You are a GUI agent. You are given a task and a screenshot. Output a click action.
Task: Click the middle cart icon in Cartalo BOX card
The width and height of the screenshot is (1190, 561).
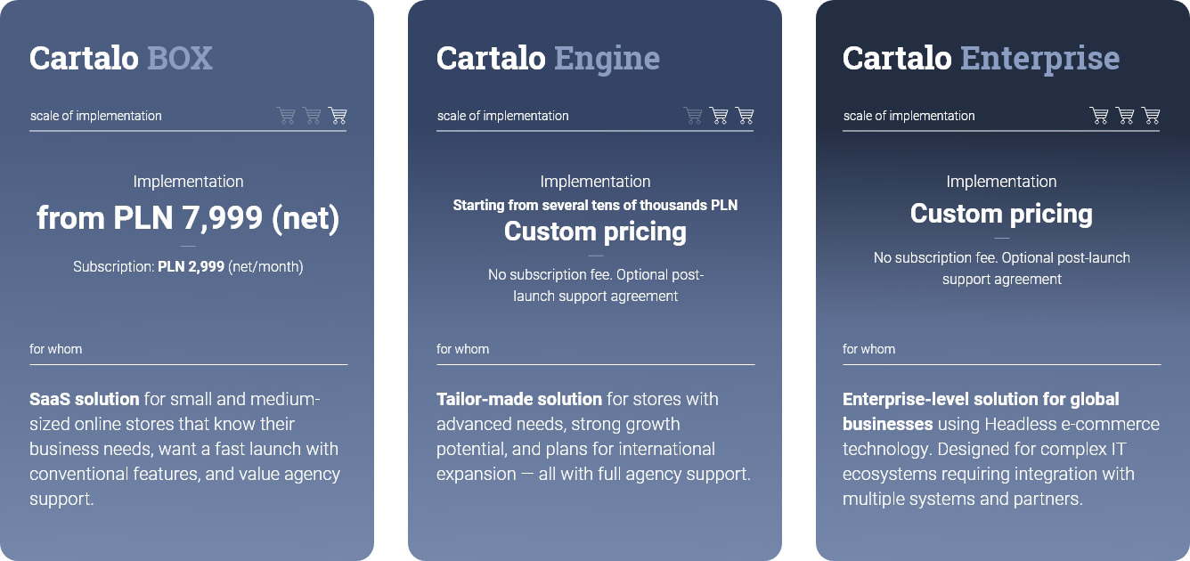click(x=312, y=116)
